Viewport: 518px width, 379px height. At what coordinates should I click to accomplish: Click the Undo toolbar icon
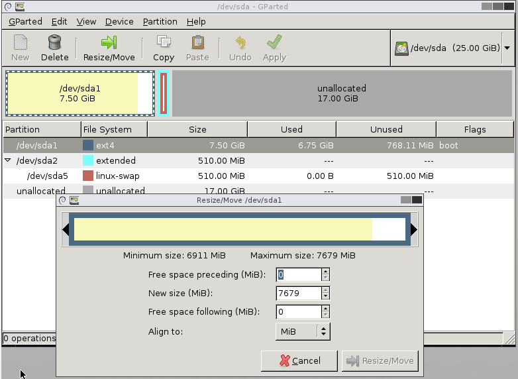click(240, 42)
